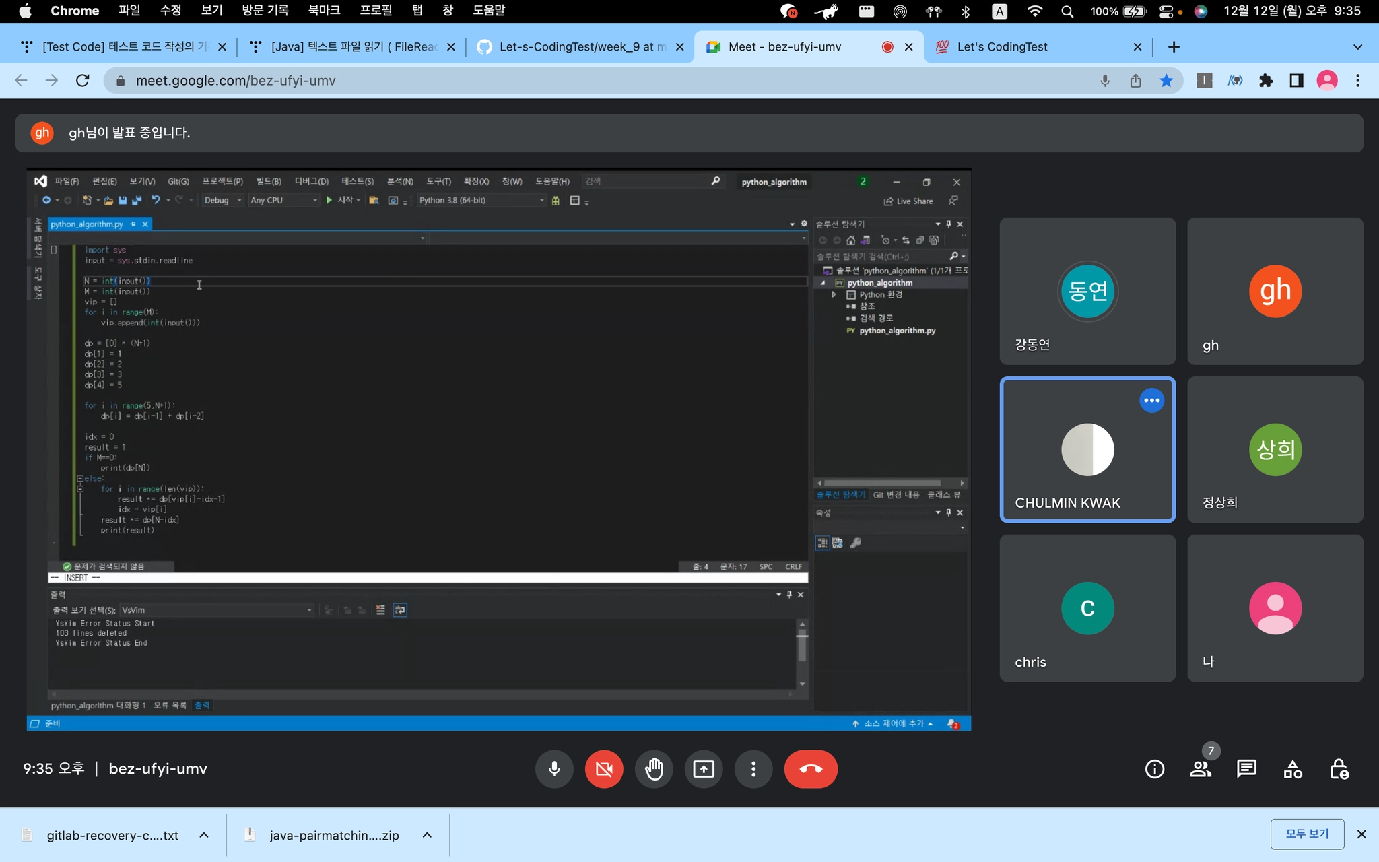
Task: Turn the camera back on
Action: tap(604, 768)
